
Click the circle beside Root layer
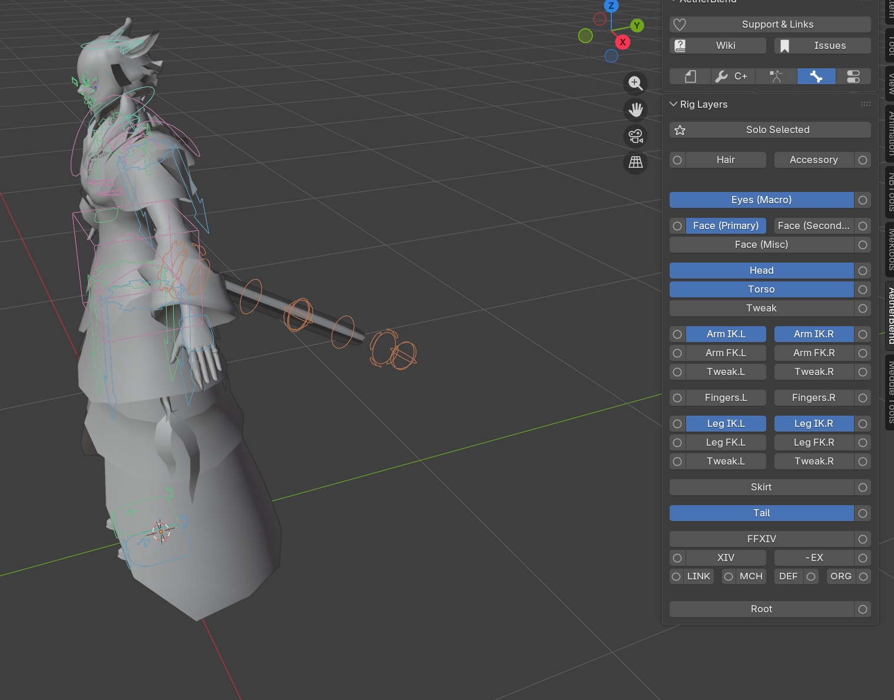point(863,609)
